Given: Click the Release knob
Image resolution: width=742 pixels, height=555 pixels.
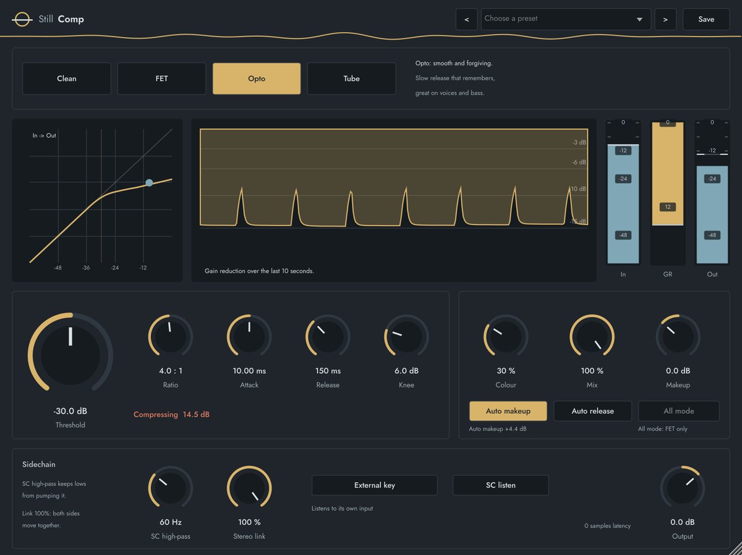Looking at the screenshot, I should (x=328, y=337).
